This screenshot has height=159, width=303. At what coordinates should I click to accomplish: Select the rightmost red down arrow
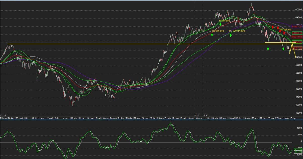coord(284,33)
